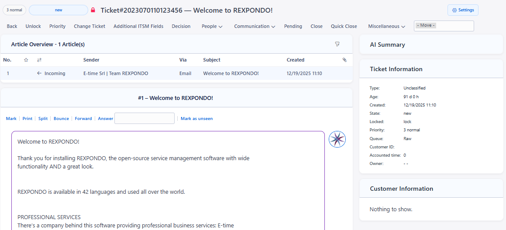Click Nothing to show text
This screenshot has width=506, height=230.
coord(391,209)
